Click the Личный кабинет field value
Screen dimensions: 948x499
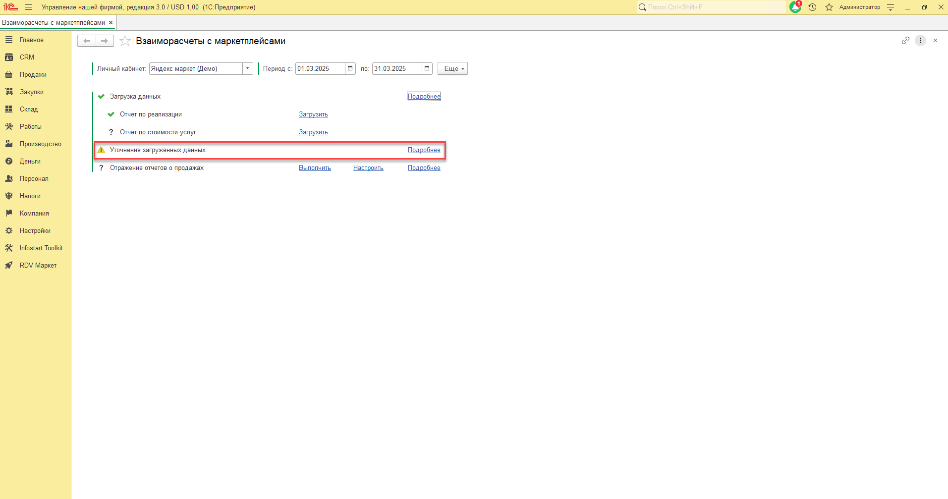[196, 68]
